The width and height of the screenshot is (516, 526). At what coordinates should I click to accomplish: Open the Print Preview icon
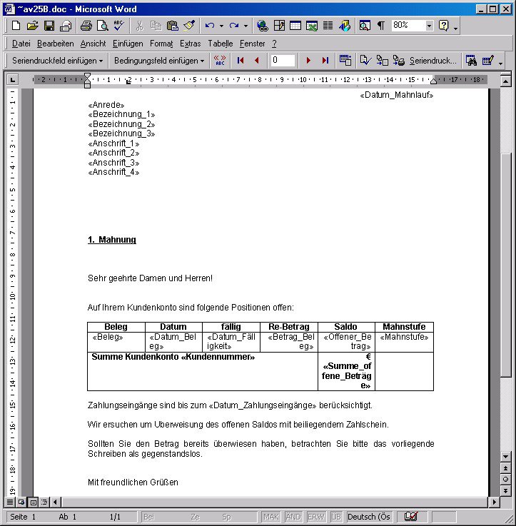[102, 26]
